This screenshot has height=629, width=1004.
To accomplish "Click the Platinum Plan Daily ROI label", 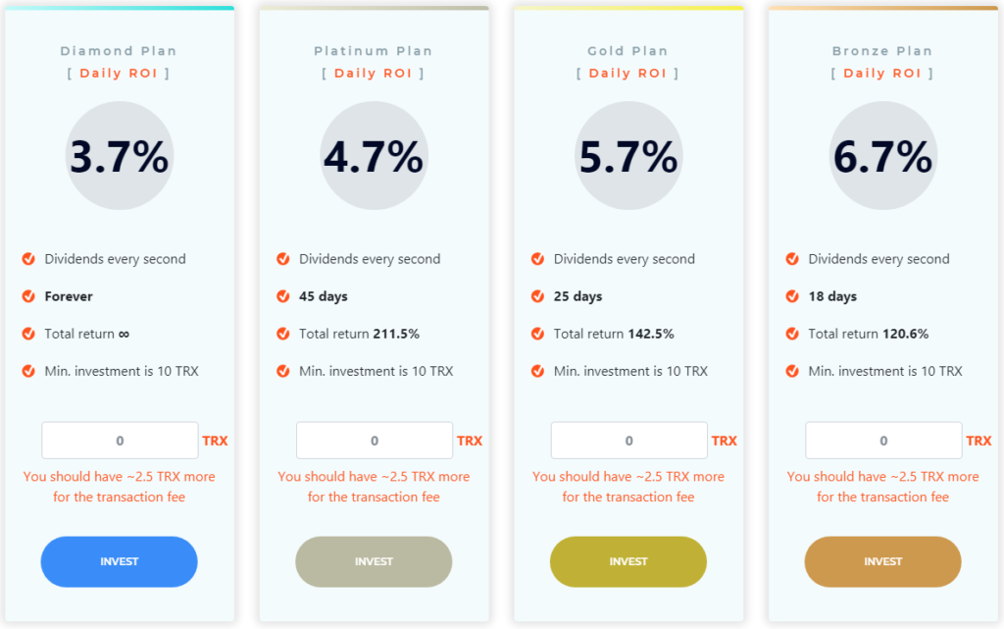I will coord(374,74).
